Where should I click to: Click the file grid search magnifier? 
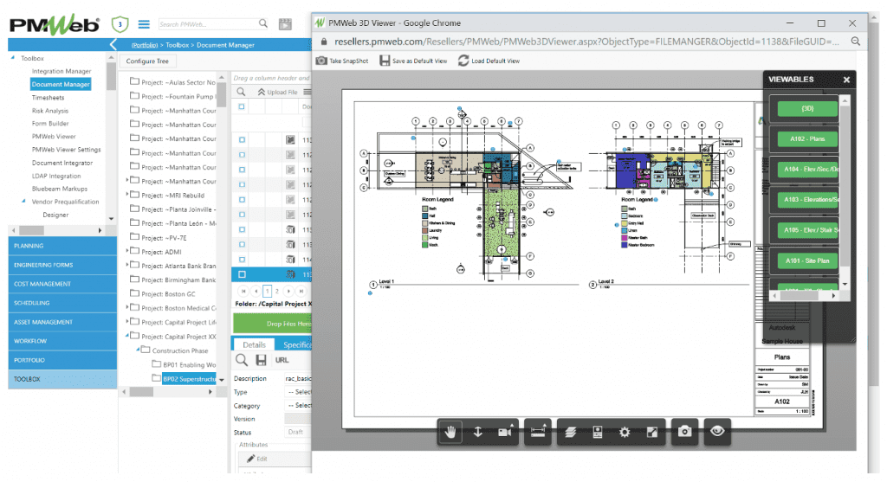tap(241, 92)
